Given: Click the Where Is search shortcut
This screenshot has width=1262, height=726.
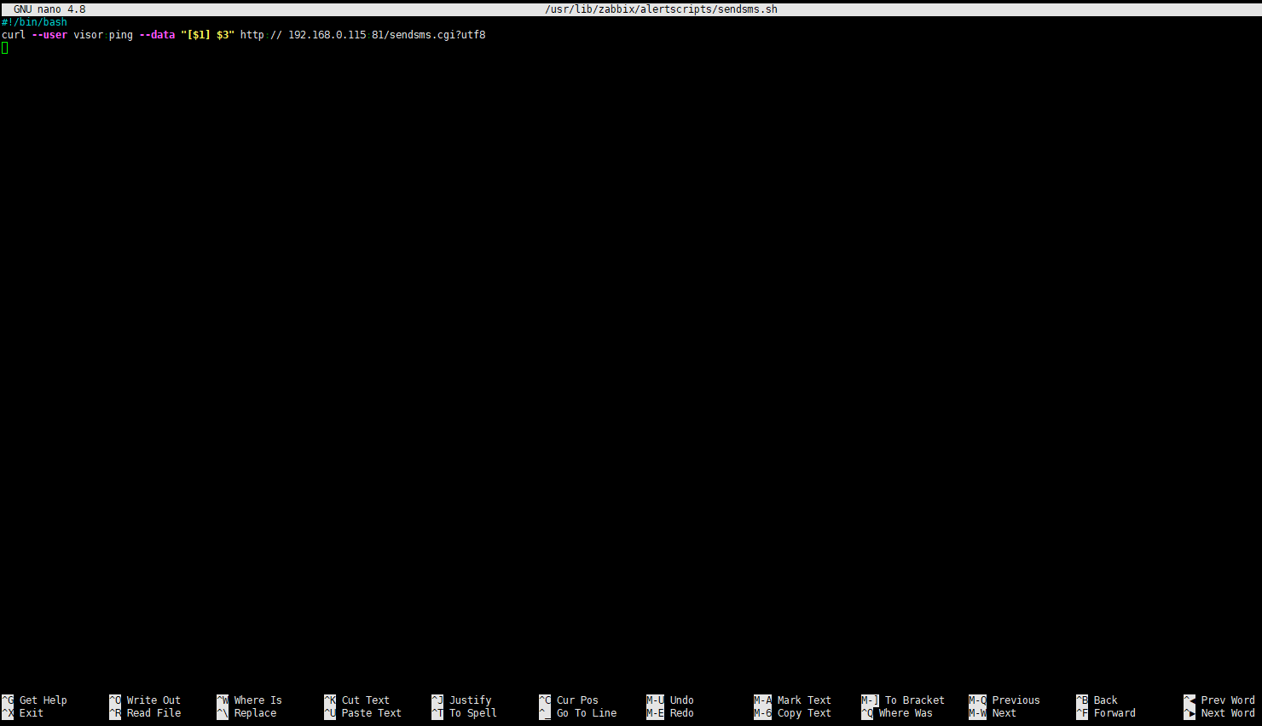Looking at the screenshot, I should [x=258, y=700].
